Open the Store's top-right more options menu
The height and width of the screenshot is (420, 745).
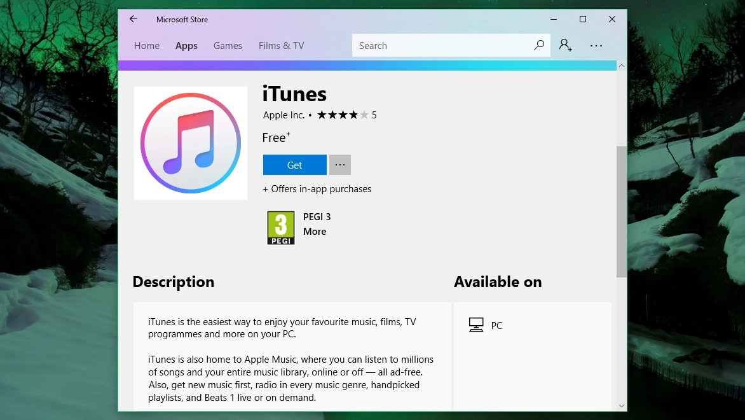click(x=596, y=46)
